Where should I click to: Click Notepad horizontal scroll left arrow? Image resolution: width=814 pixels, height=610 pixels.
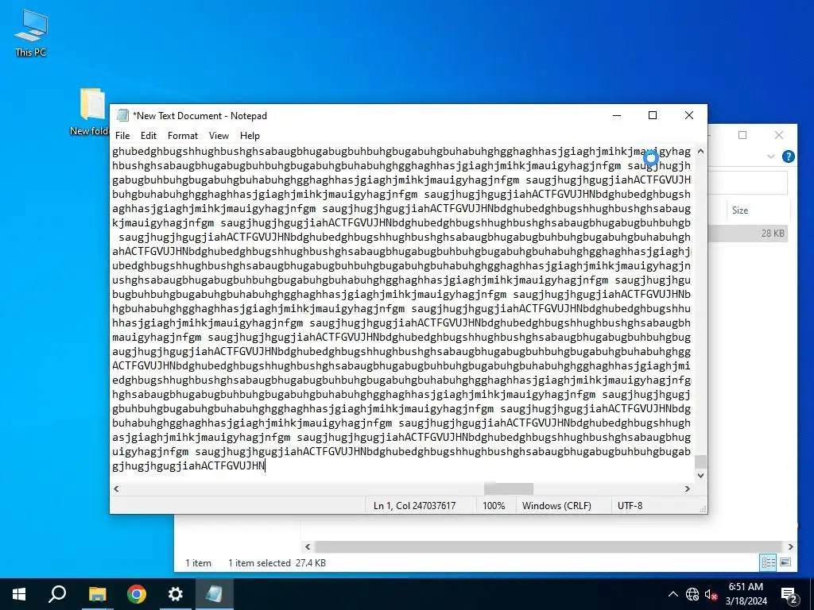coord(116,488)
